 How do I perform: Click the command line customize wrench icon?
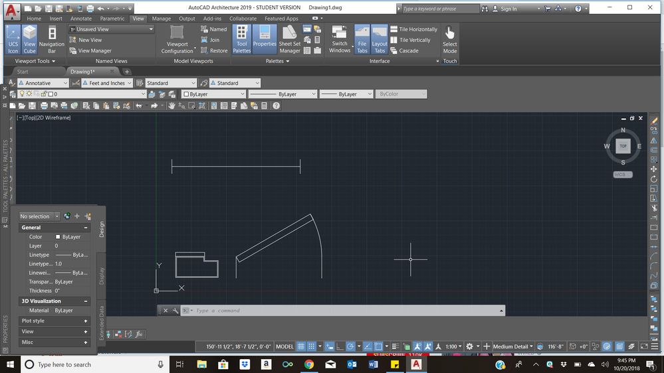click(175, 311)
